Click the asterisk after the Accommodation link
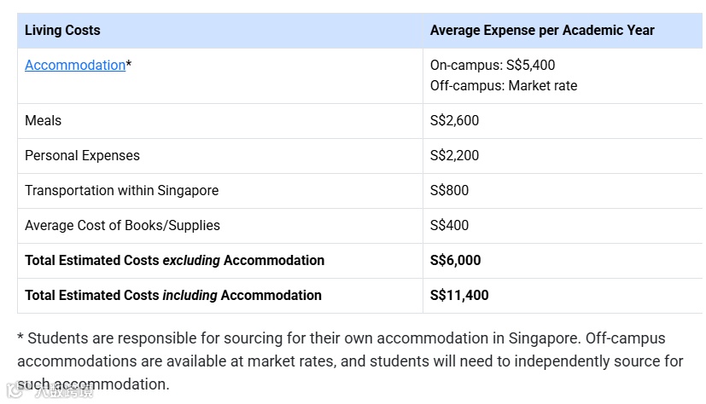 tap(129, 65)
